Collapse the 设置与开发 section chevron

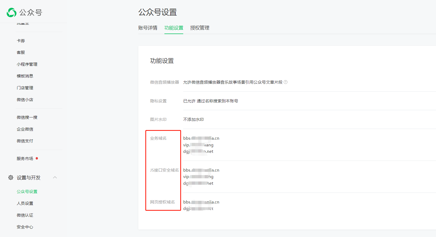coord(55,177)
